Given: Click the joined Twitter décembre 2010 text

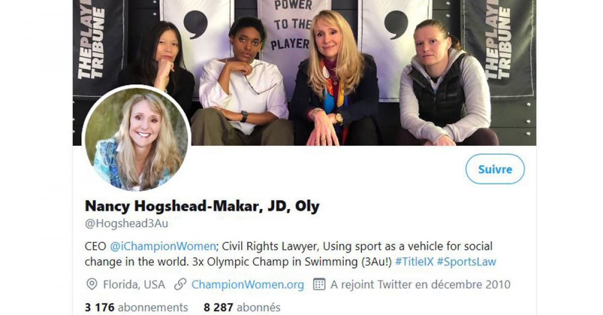Looking at the screenshot, I should tap(420, 285).
